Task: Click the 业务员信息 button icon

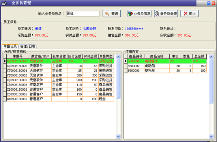Action: tap(130, 13)
